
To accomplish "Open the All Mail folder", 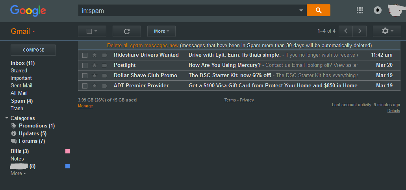I will pos(19,93).
